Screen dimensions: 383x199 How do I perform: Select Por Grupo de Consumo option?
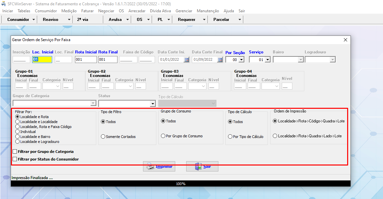point(163,136)
